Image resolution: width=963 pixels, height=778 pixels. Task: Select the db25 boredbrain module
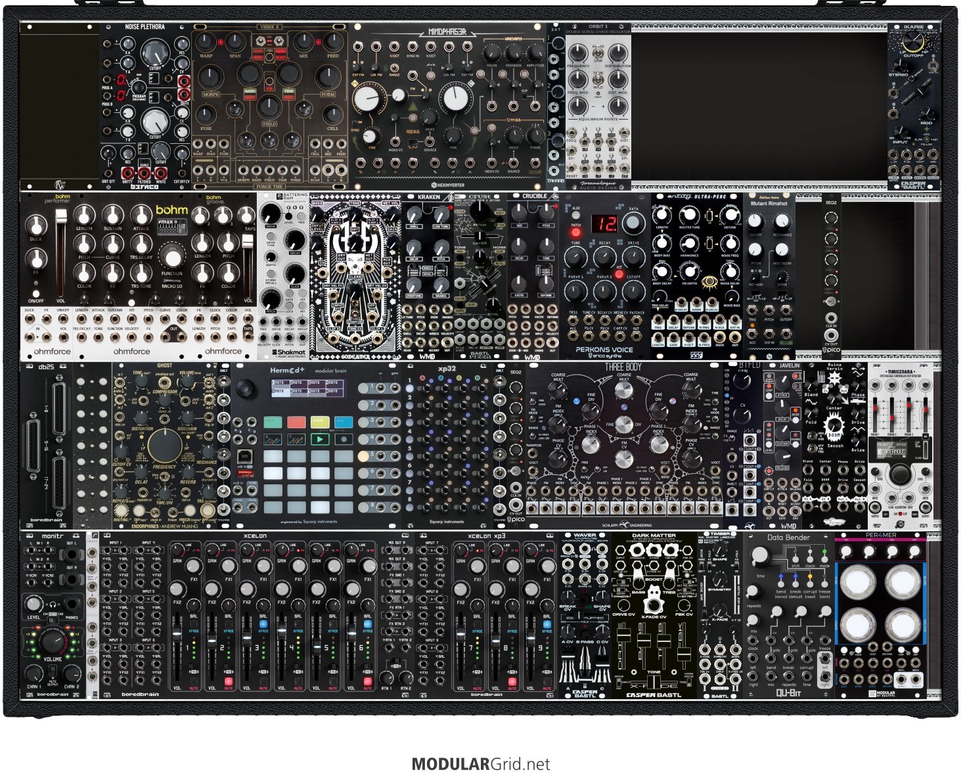click(45, 445)
